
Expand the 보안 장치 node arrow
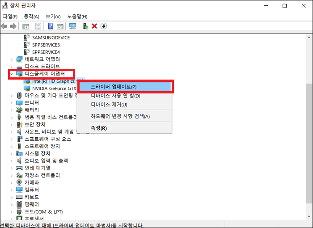click(12, 125)
